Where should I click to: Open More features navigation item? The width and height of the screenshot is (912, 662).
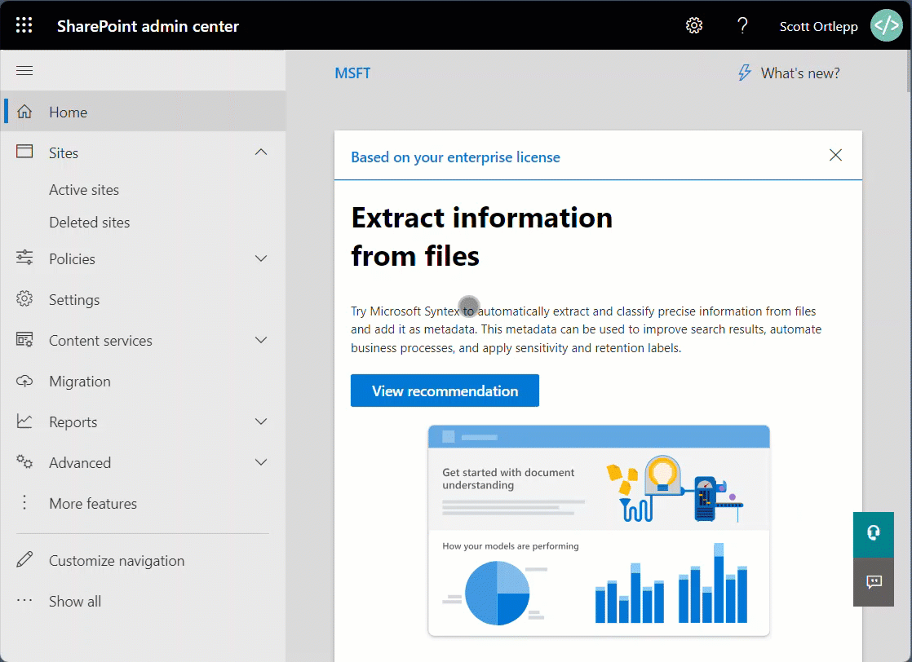pos(144,503)
